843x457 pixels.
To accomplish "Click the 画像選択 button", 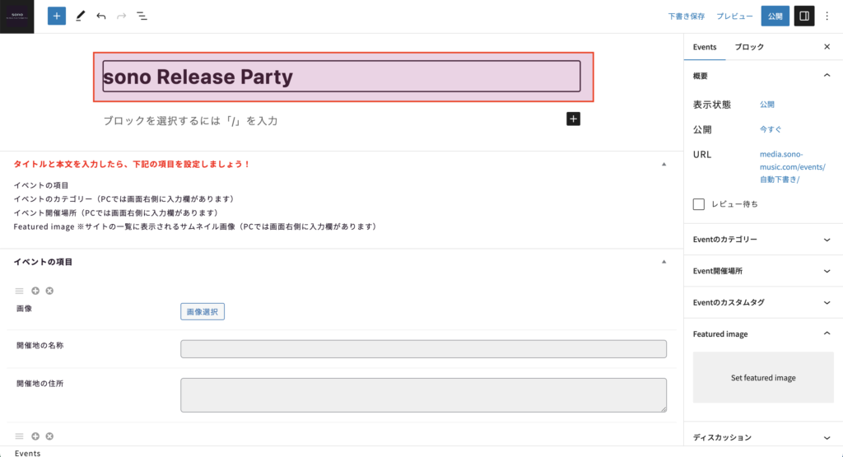I will pyautogui.click(x=203, y=311).
